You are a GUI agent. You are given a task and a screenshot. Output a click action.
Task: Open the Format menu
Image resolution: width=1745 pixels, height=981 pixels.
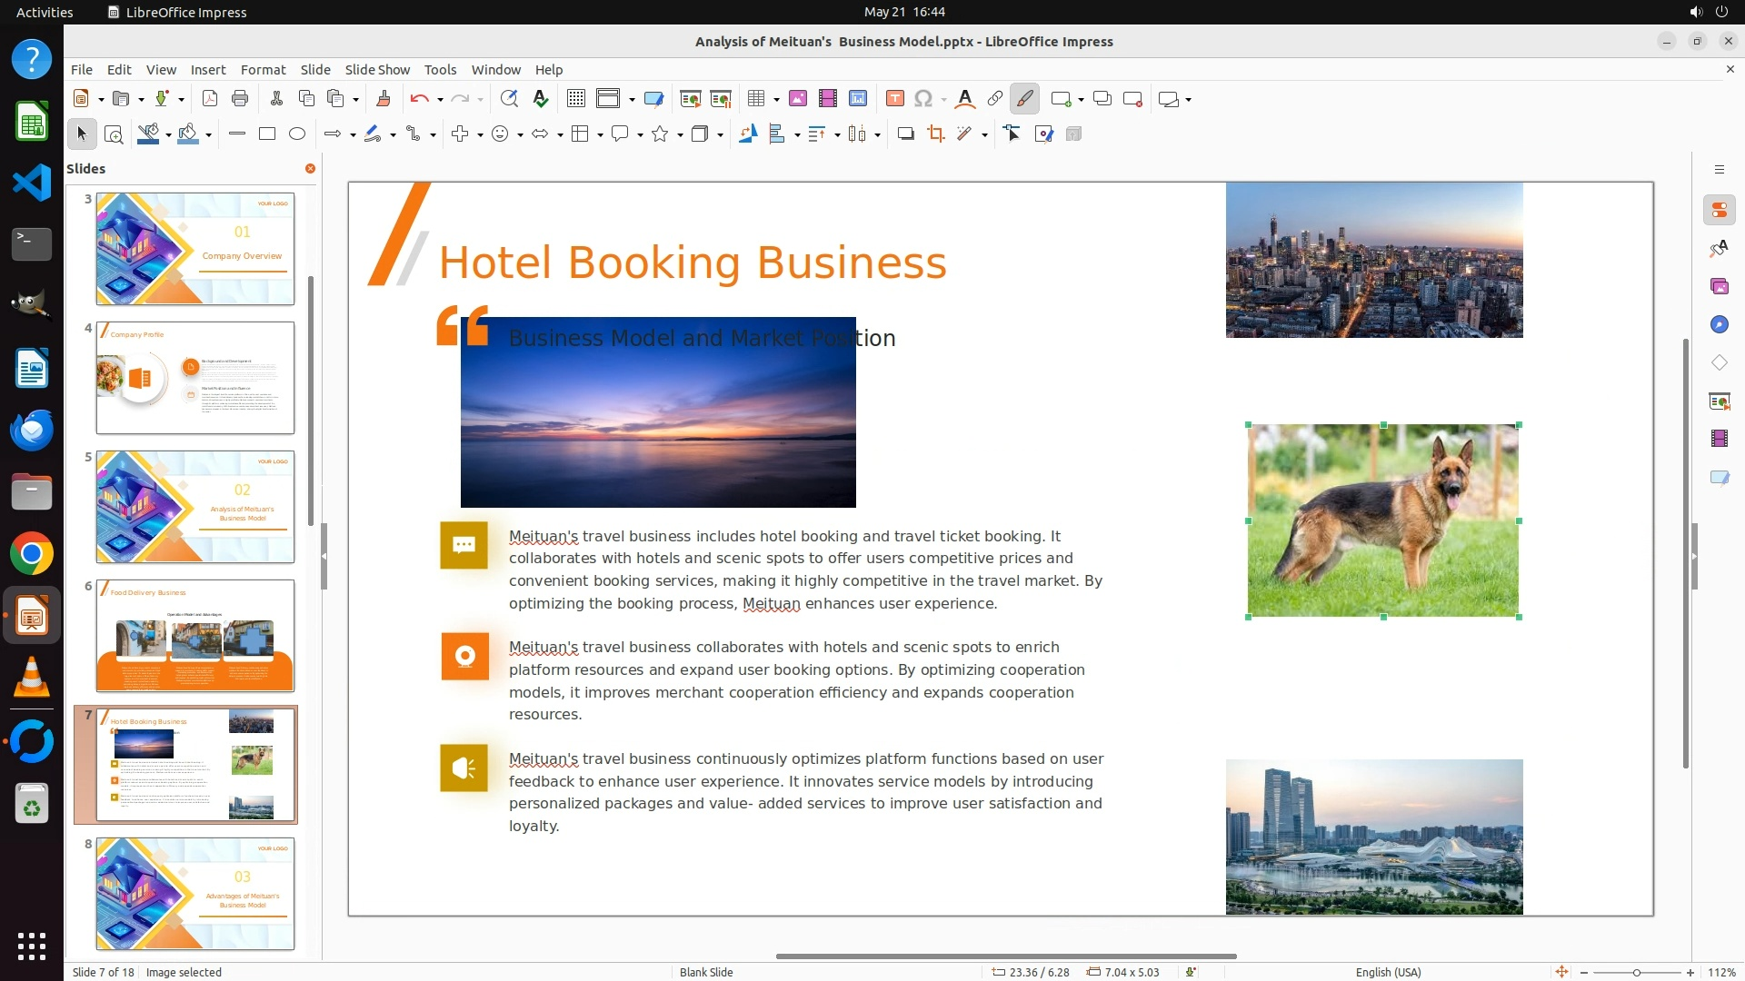coord(263,70)
